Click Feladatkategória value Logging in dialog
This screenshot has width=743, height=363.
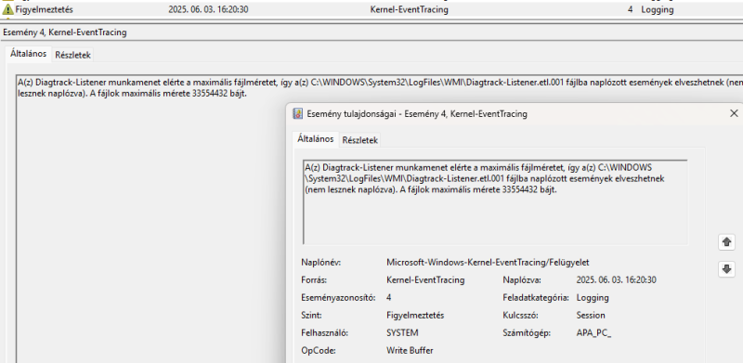click(x=593, y=298)
